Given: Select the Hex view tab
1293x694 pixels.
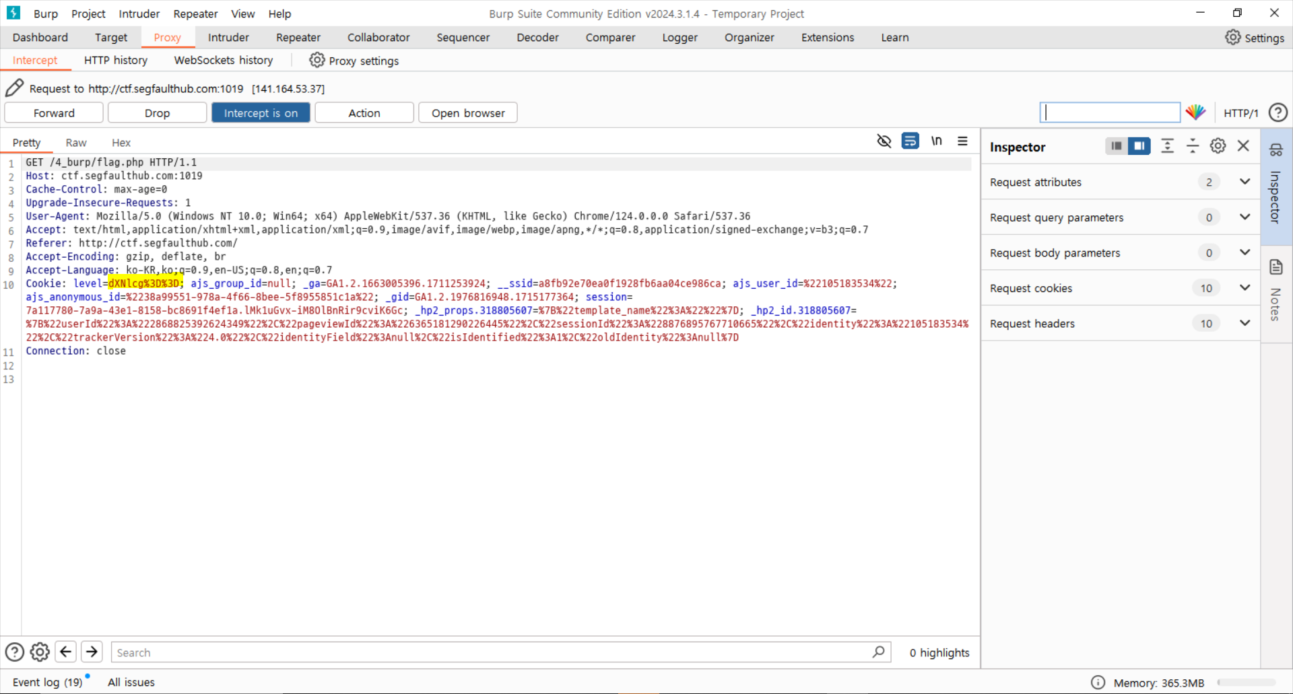Looking at the screenshot, I should 121,142.
